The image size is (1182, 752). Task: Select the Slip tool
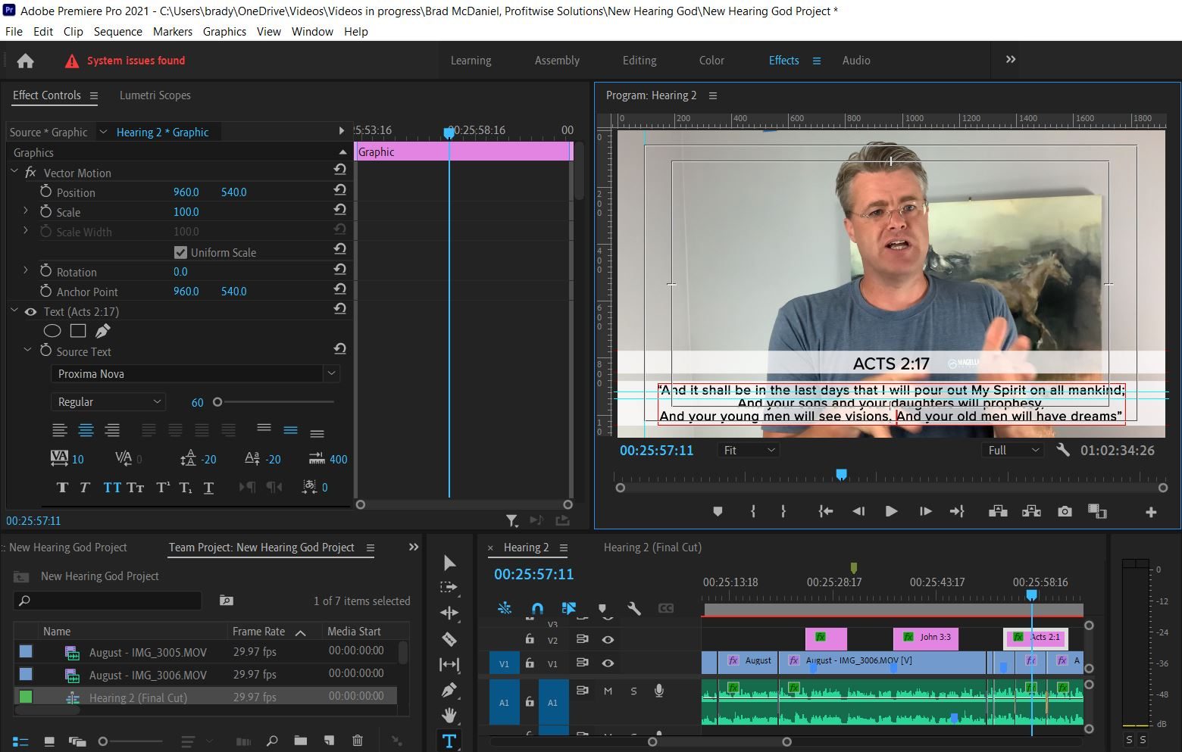(449, 664)
